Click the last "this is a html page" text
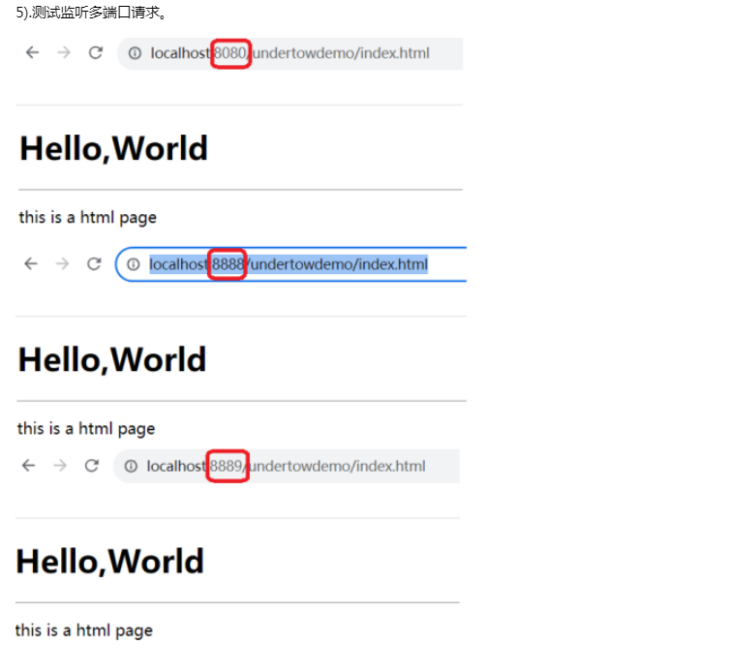The width and height of the screenshot is (729, 672). point(84,630)
